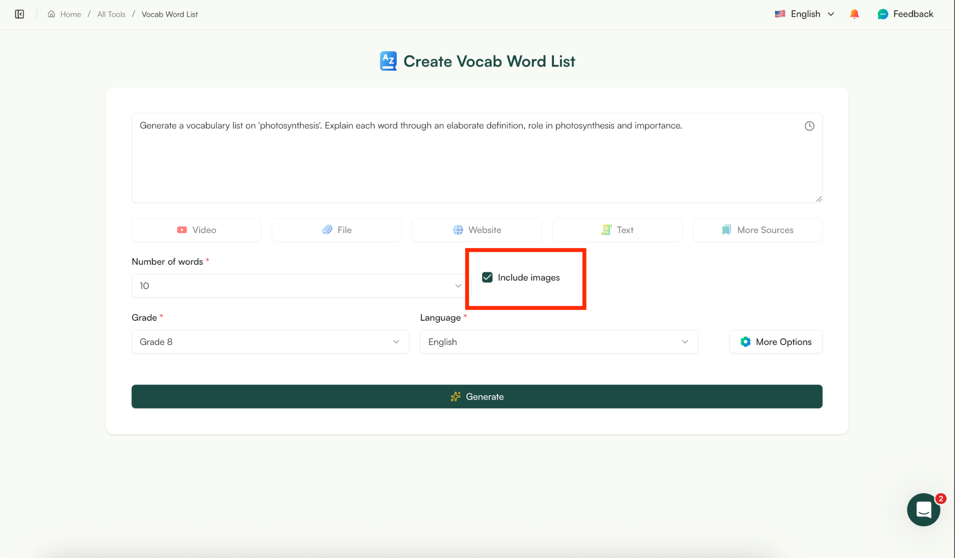
Task: Click the Video source icon
Action: point(181,229)
